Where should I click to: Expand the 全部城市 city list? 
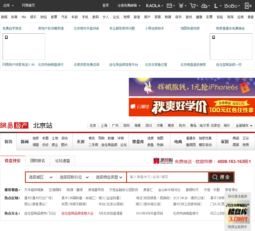(x=244, y=125)
